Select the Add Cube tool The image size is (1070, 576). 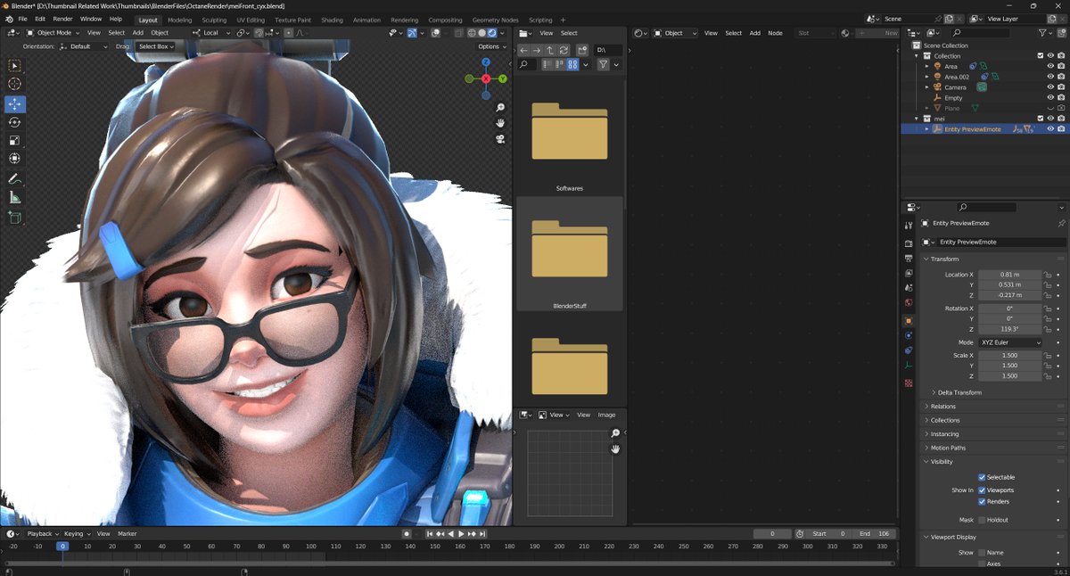15,218
